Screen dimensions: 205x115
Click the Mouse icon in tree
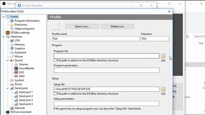[12, 56]
